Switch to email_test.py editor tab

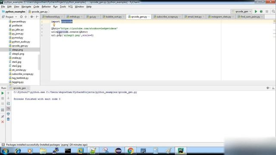[194, 17]
